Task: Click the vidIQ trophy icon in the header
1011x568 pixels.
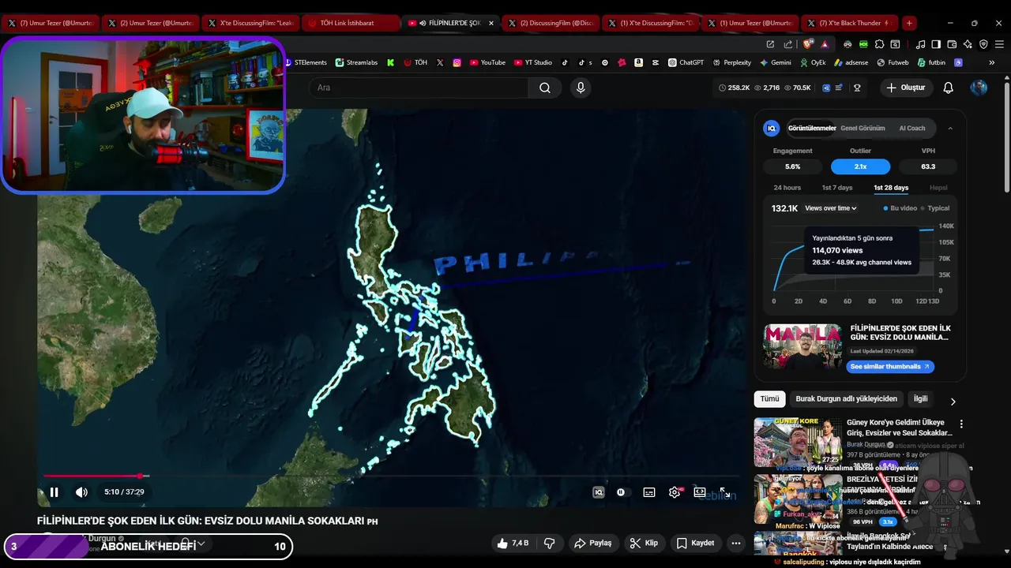Action: pos(857,88)
